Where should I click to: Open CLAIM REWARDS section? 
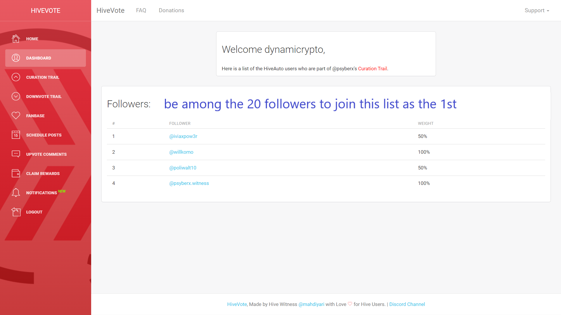(46, 174)
